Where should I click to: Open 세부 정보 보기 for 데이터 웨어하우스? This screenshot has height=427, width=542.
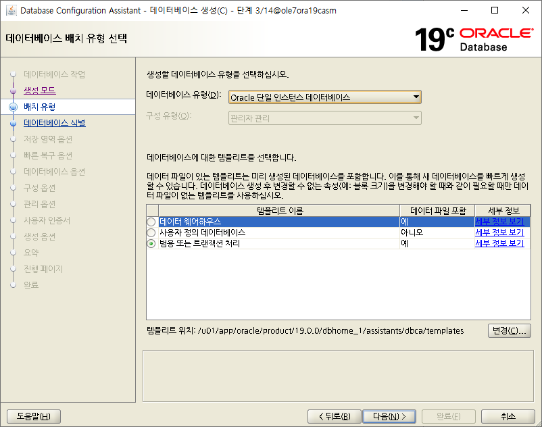499,222
